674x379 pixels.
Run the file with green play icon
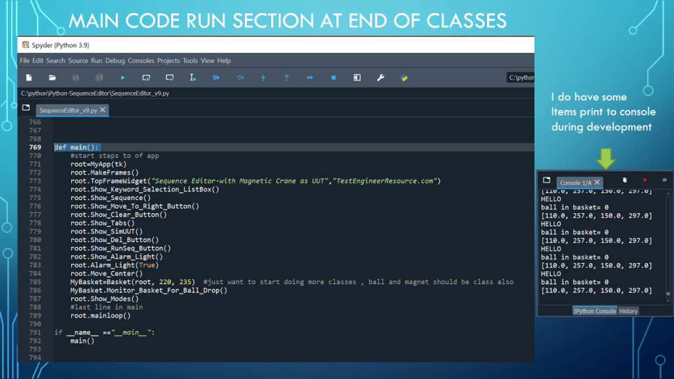coord(122,78)
